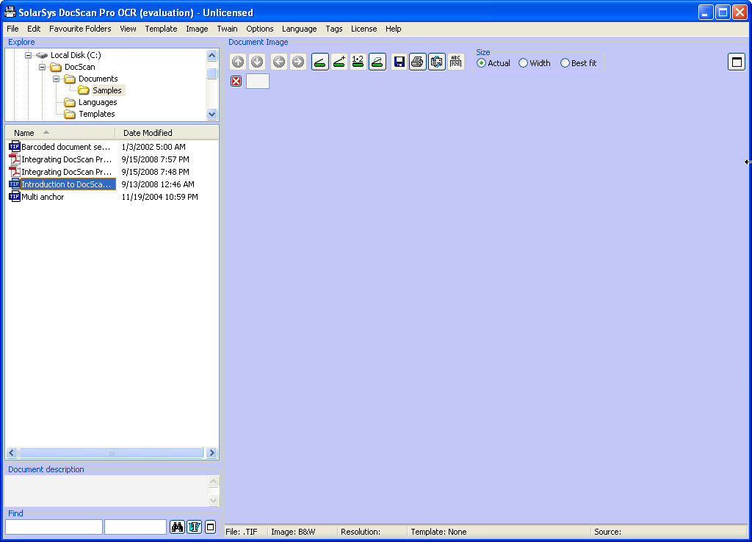Collapse the Documents folder
752x542 pixels.
(x=56, y=79)
